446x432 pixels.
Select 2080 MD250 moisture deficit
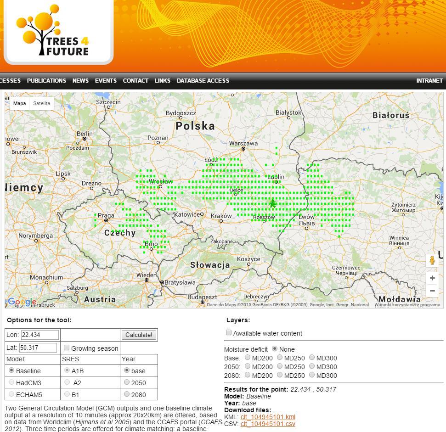pos(280,375)
